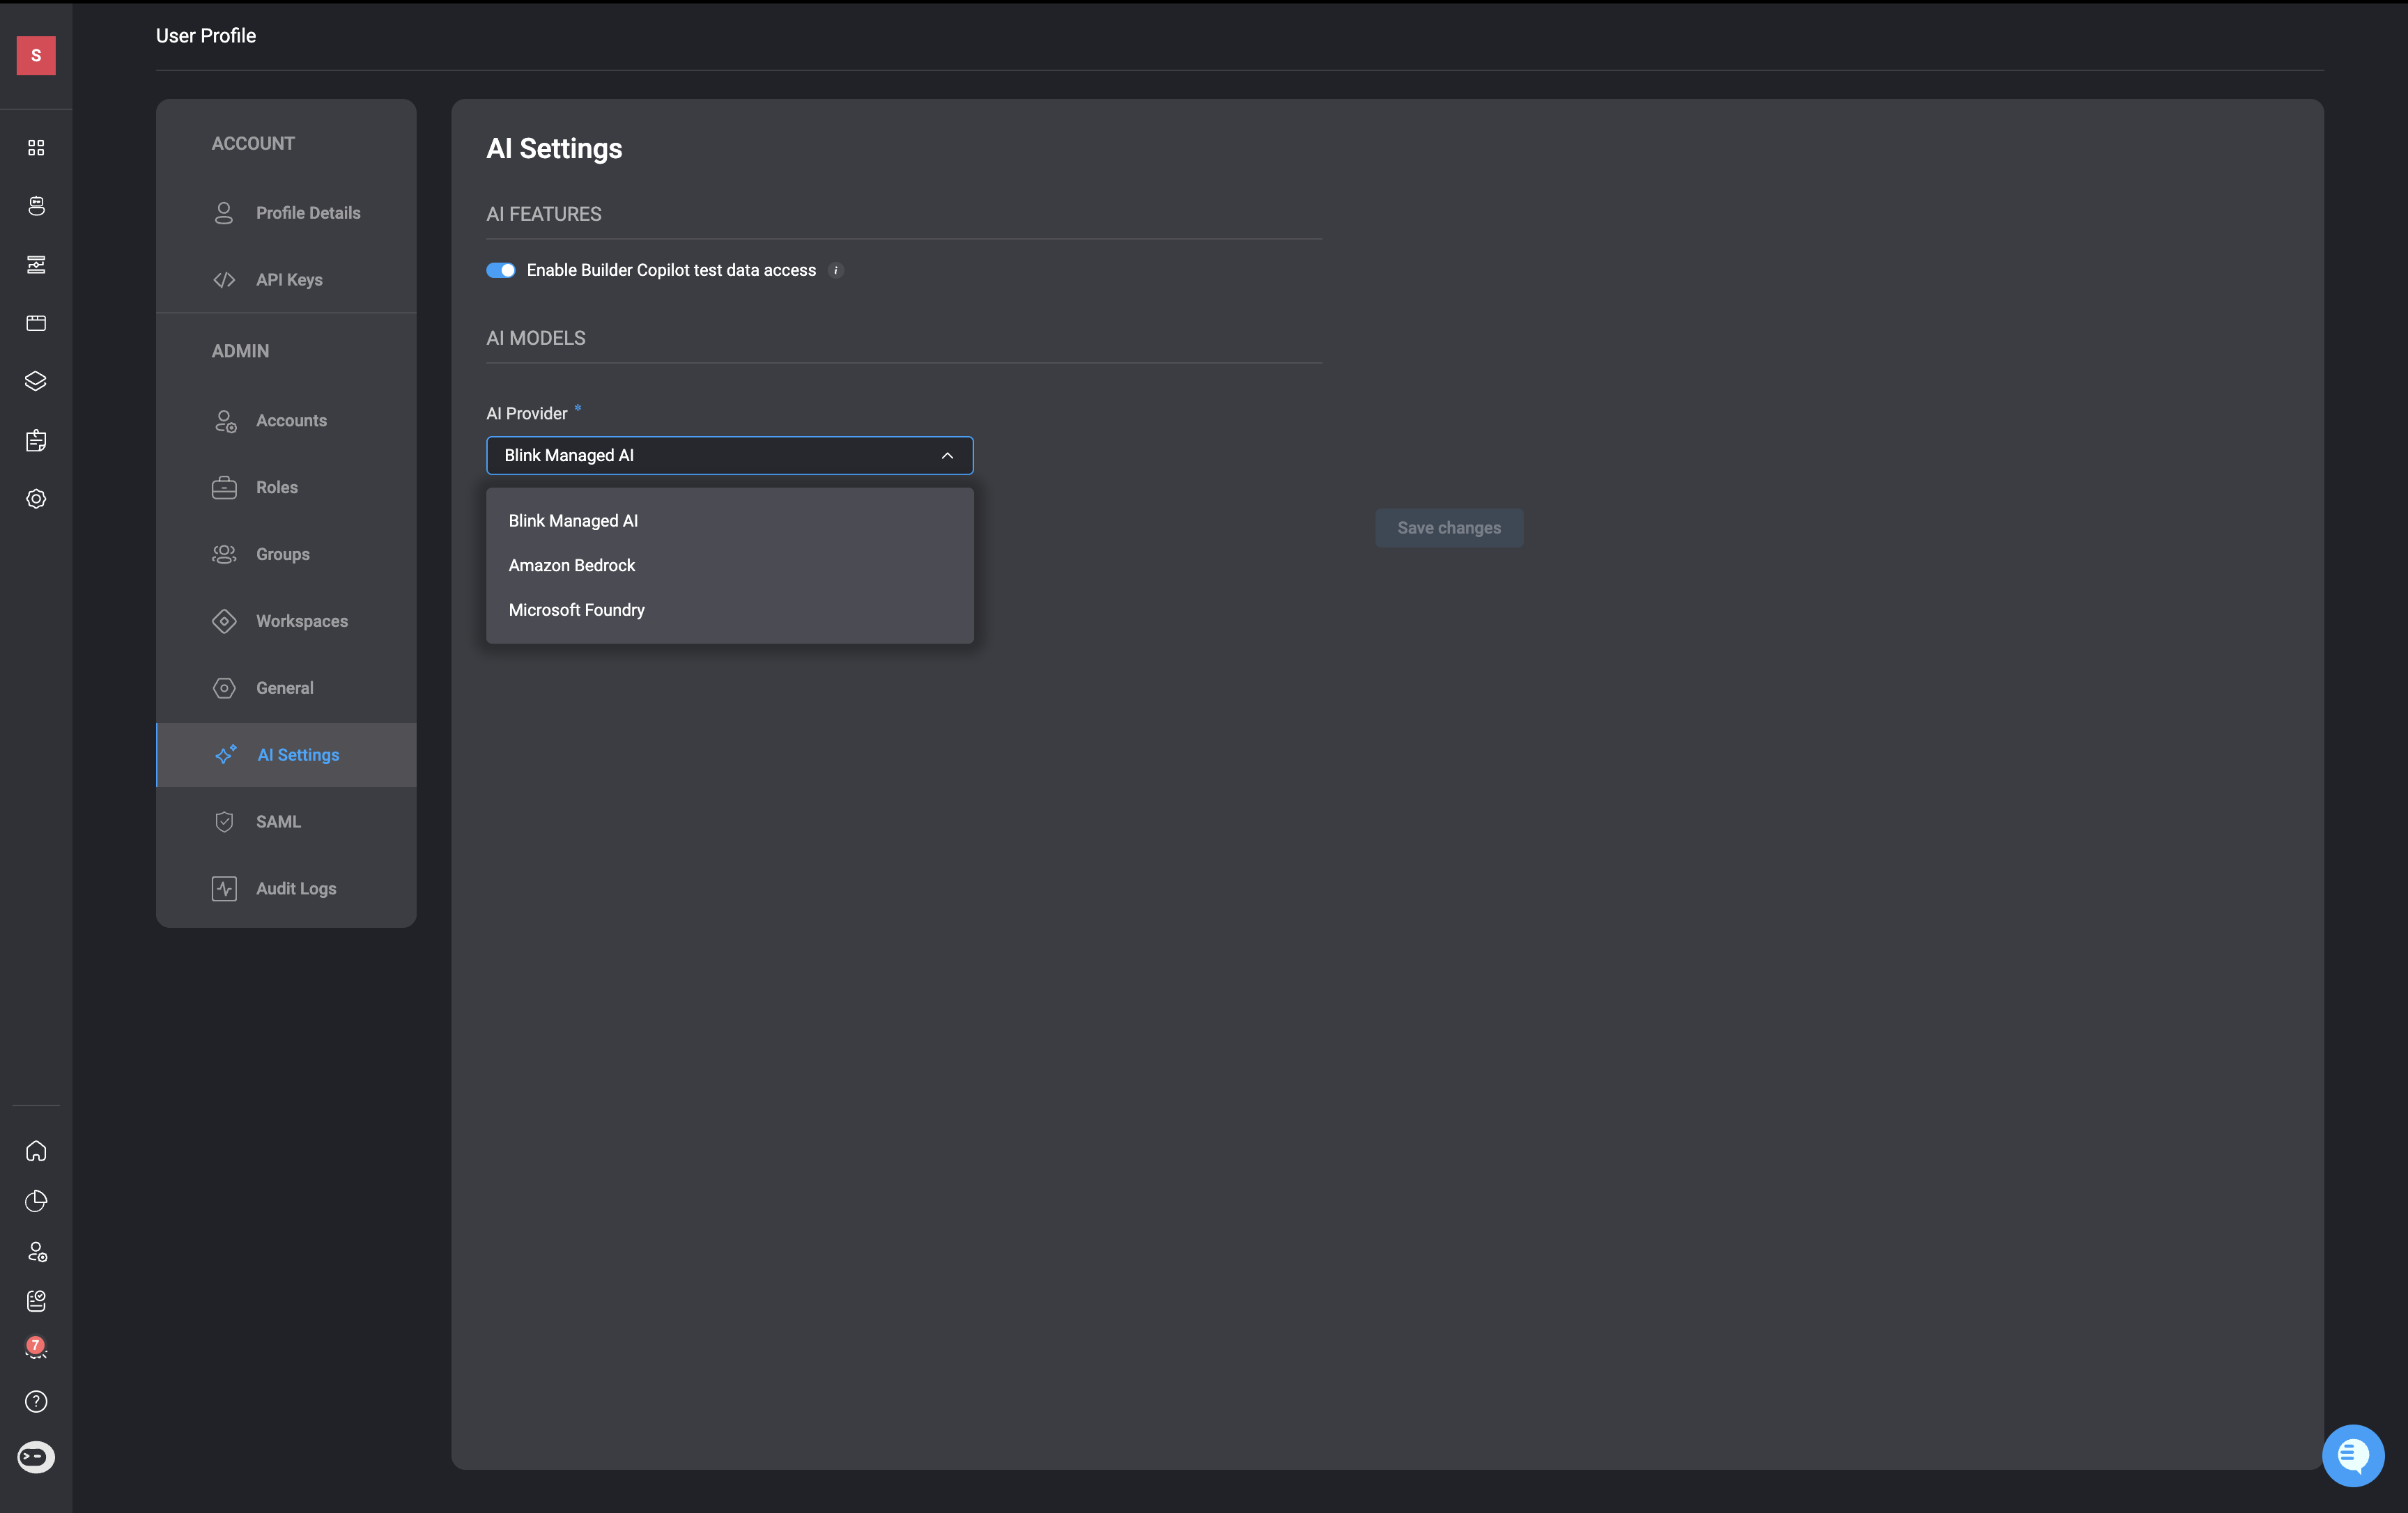
Task: Open the window-panel icon in left sidebar
Action: (36, 323)
